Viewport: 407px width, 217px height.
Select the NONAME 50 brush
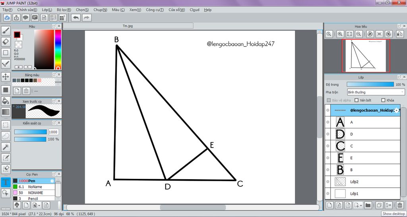point(34,193)
